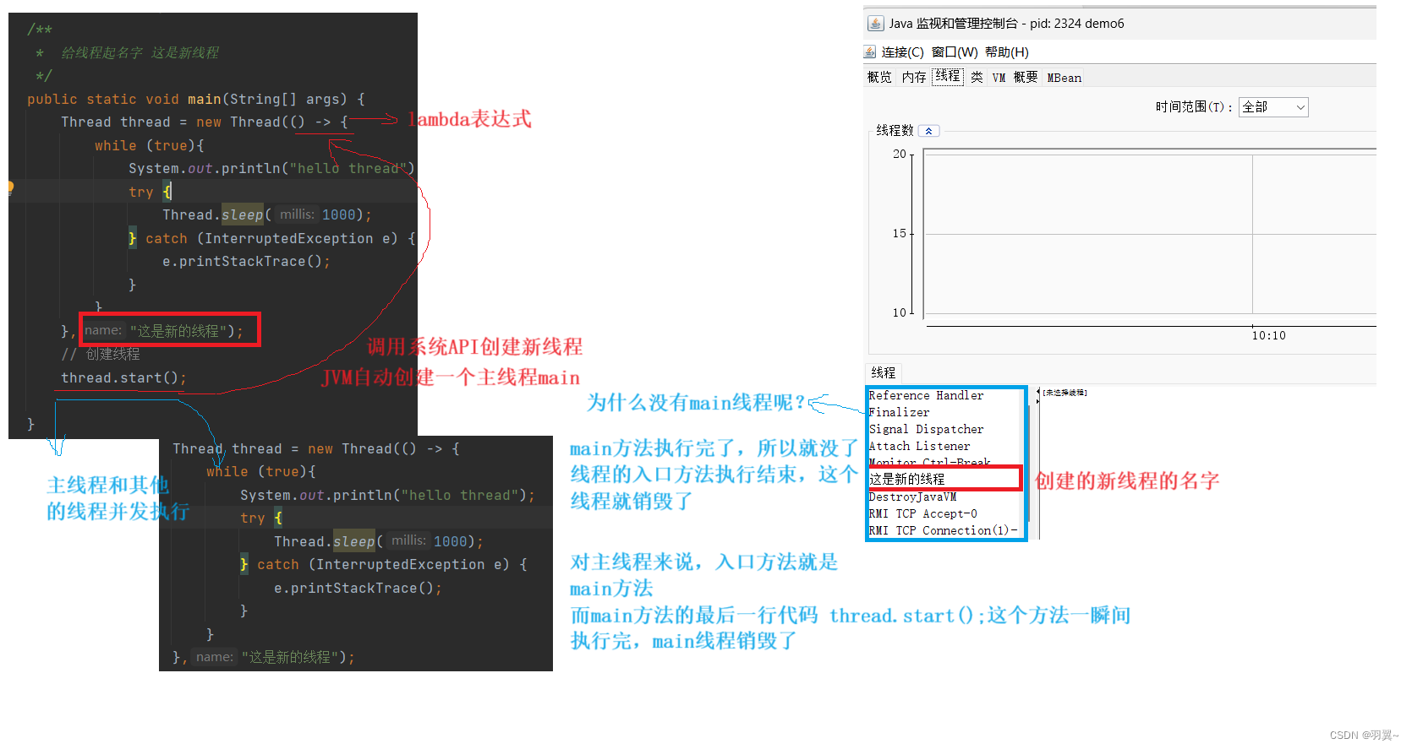Click the // 创建线程 comment line

(101, 354)
